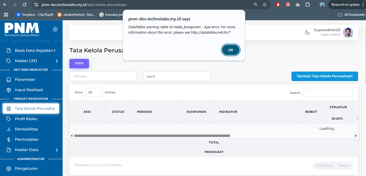The height and width of the screenshot is (176, 366).
Task: Click the zoom magnifier icon in address bar
Action: pos(256,5)
